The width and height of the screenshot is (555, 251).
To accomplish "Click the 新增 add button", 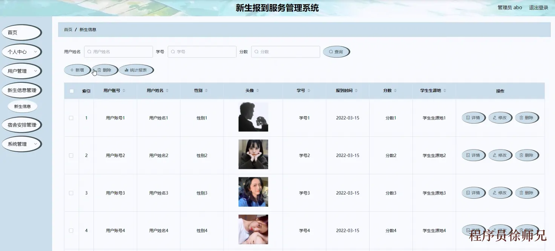I will pyautogui.click(x=77, y=70).
